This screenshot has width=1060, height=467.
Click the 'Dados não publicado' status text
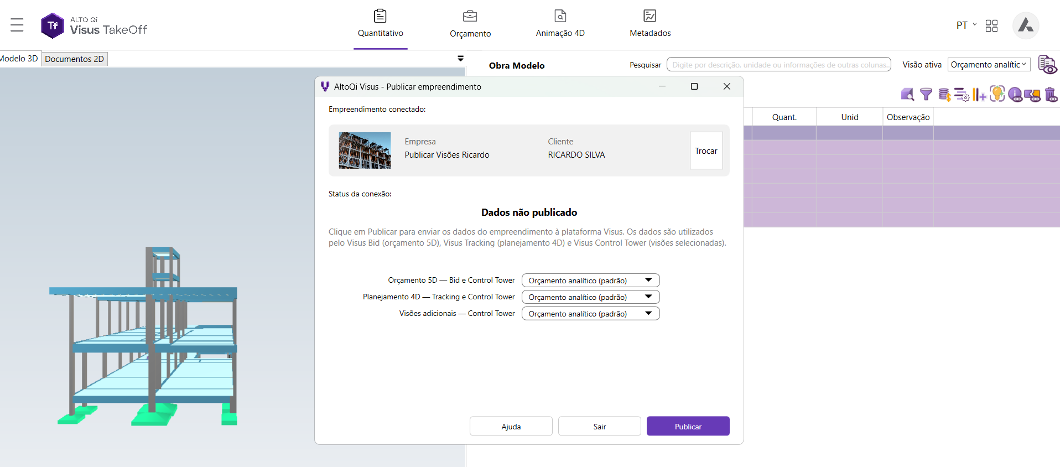[529, 212]
